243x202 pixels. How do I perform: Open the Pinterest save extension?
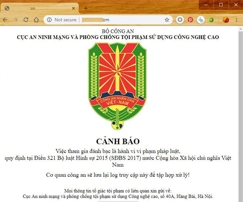click(190, 20)
